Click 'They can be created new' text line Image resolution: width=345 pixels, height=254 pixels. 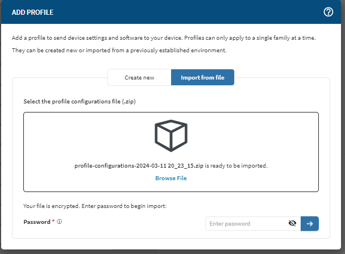[x=119, y=51]
